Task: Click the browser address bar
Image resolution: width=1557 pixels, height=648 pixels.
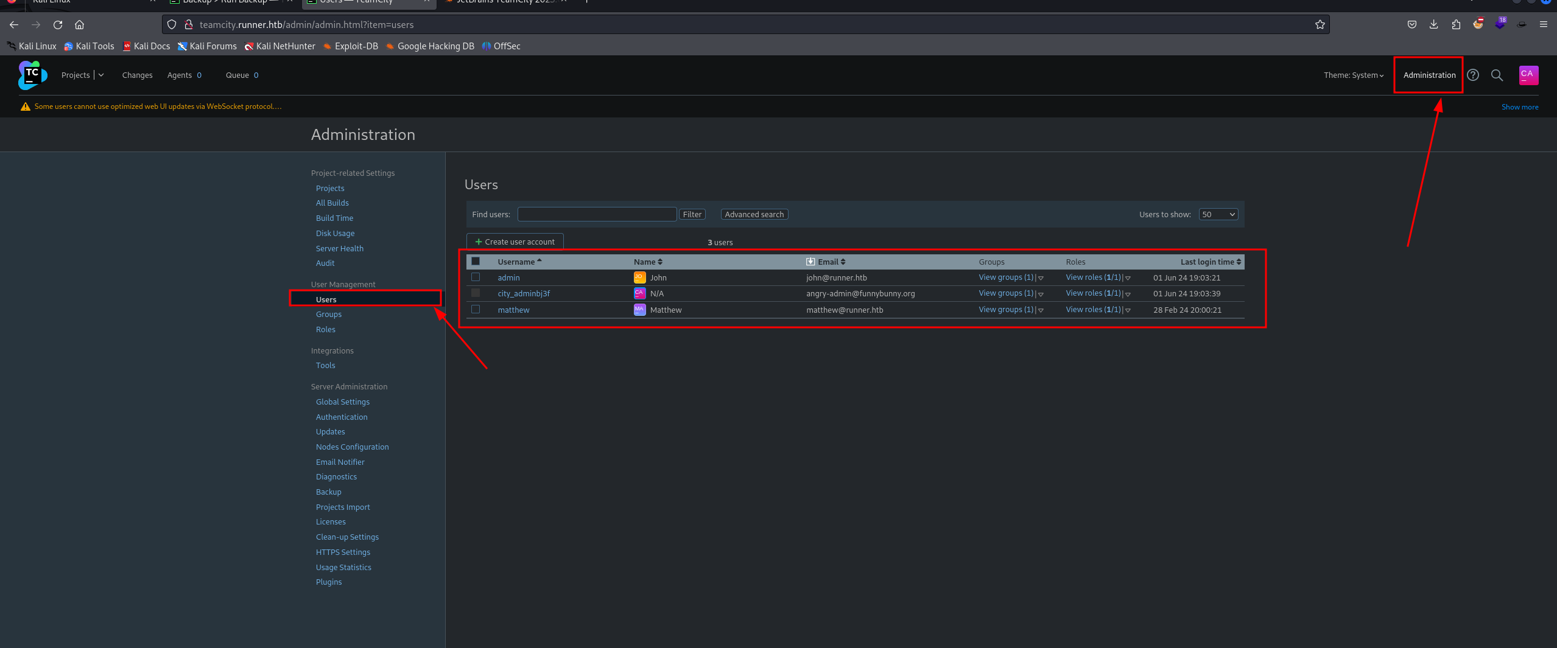Action: pyautogui.click(x=746, y=25)
